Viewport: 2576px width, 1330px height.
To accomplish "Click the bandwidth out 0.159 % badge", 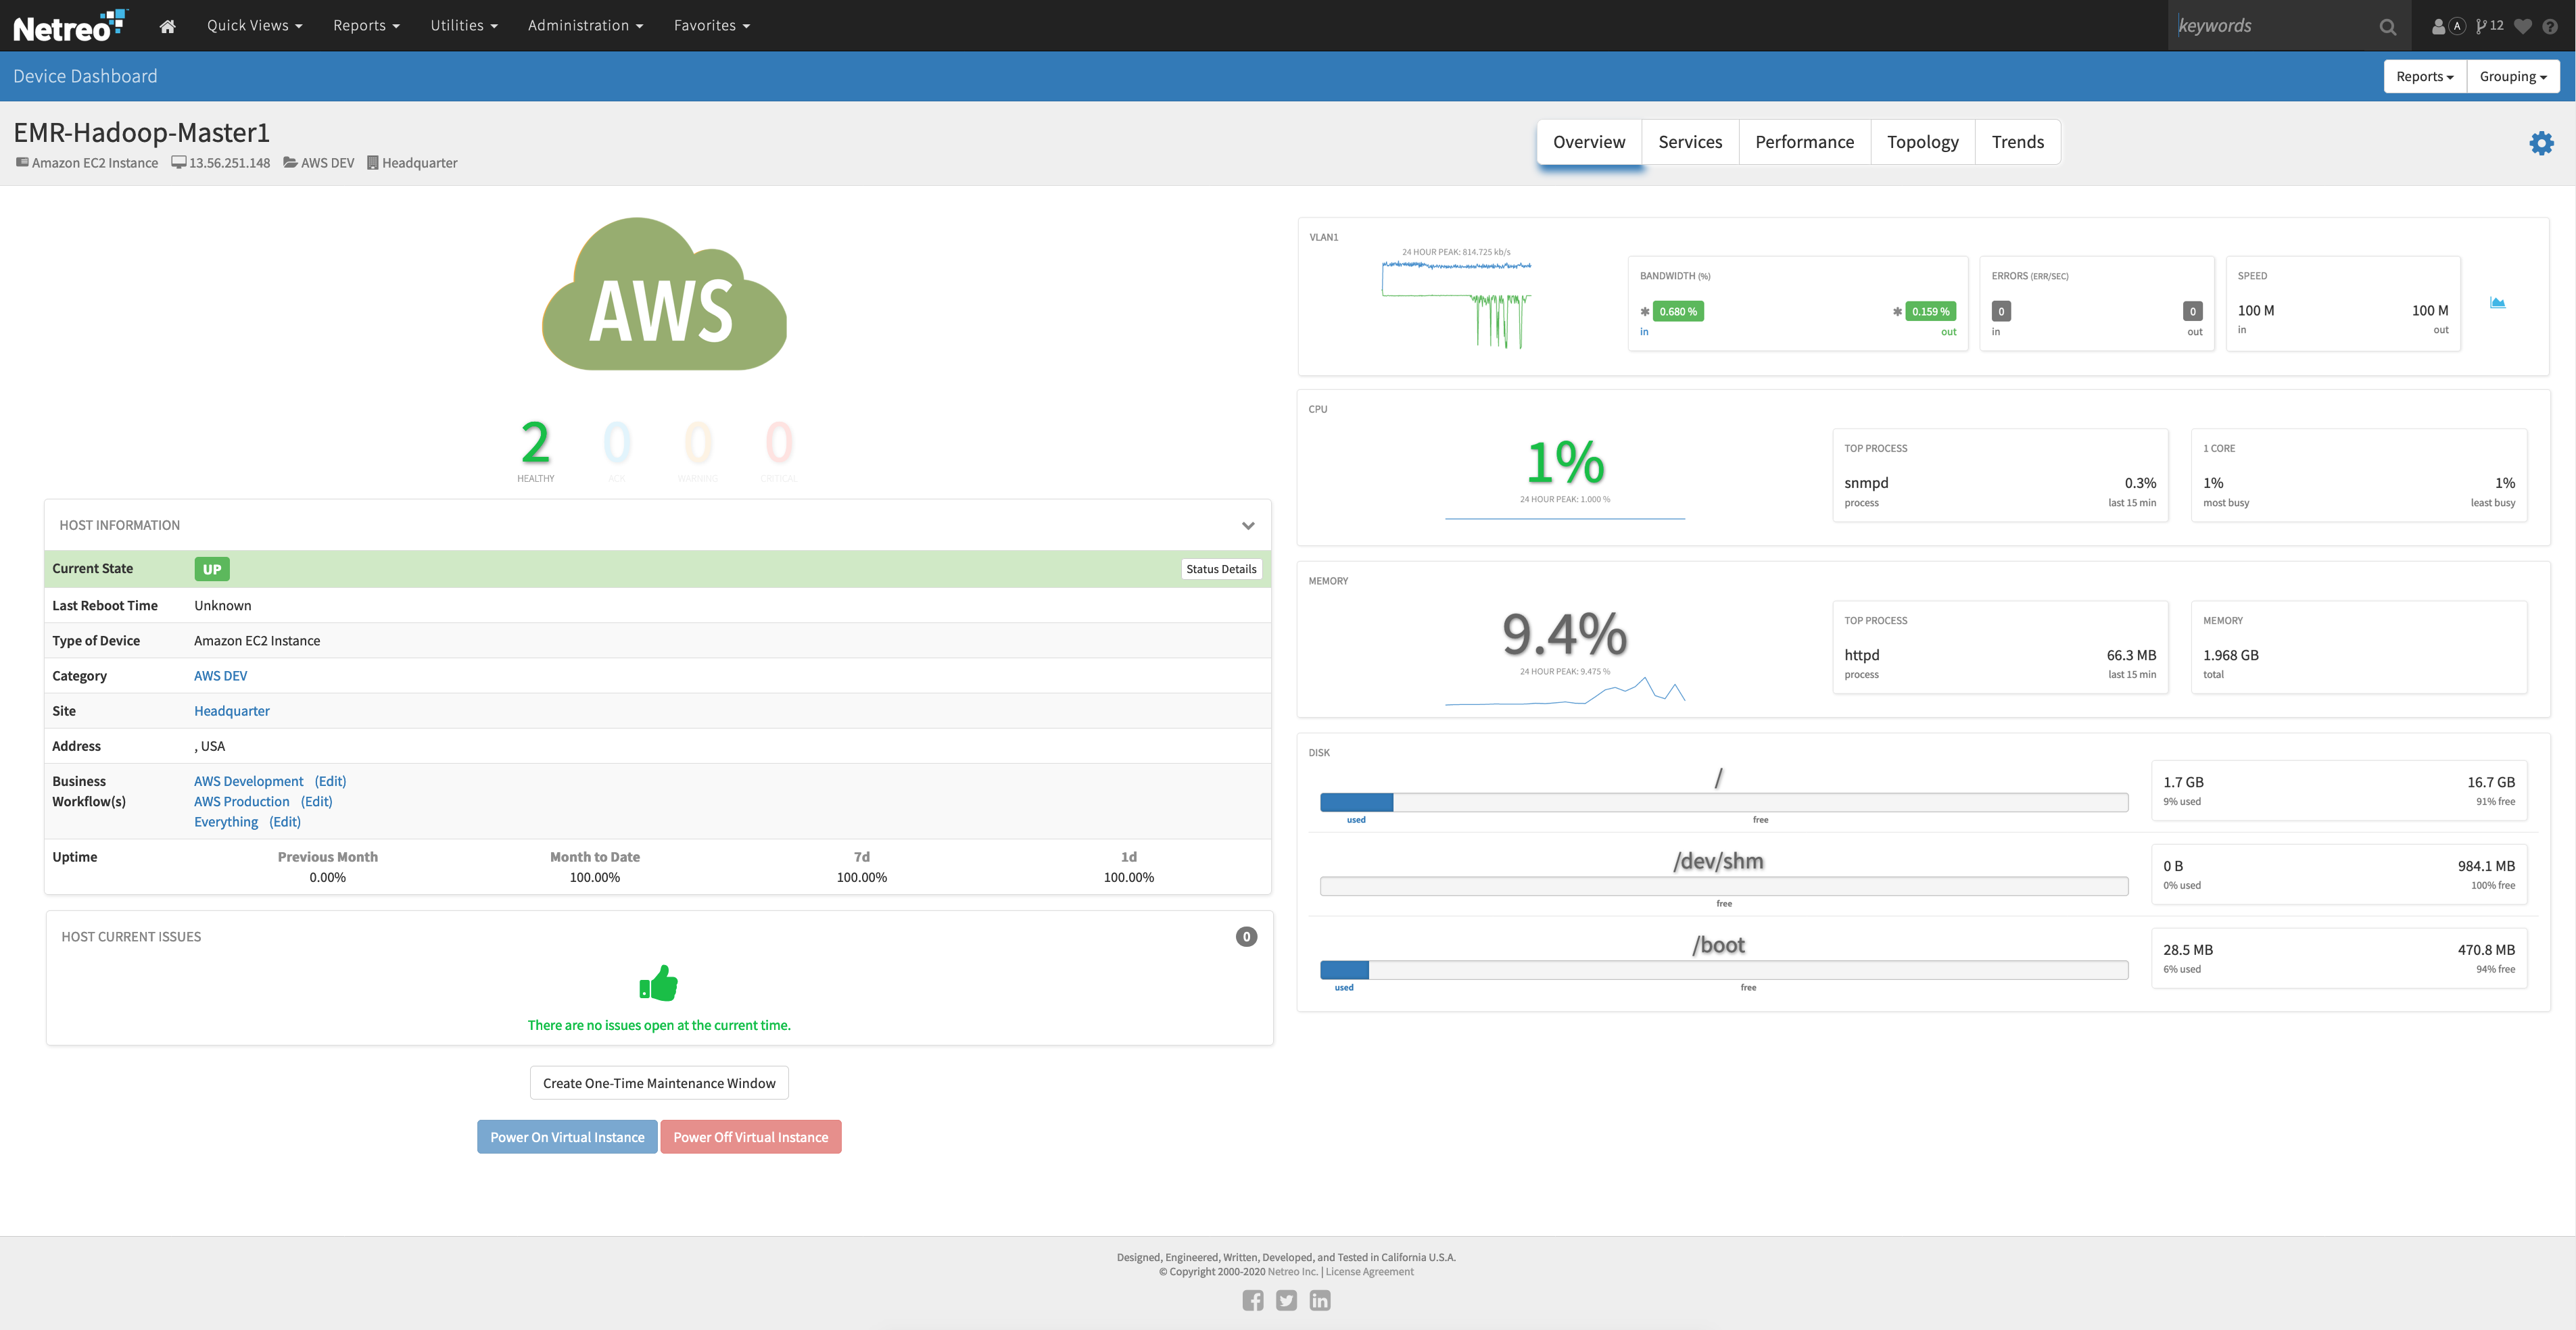I will point(1930,312).
